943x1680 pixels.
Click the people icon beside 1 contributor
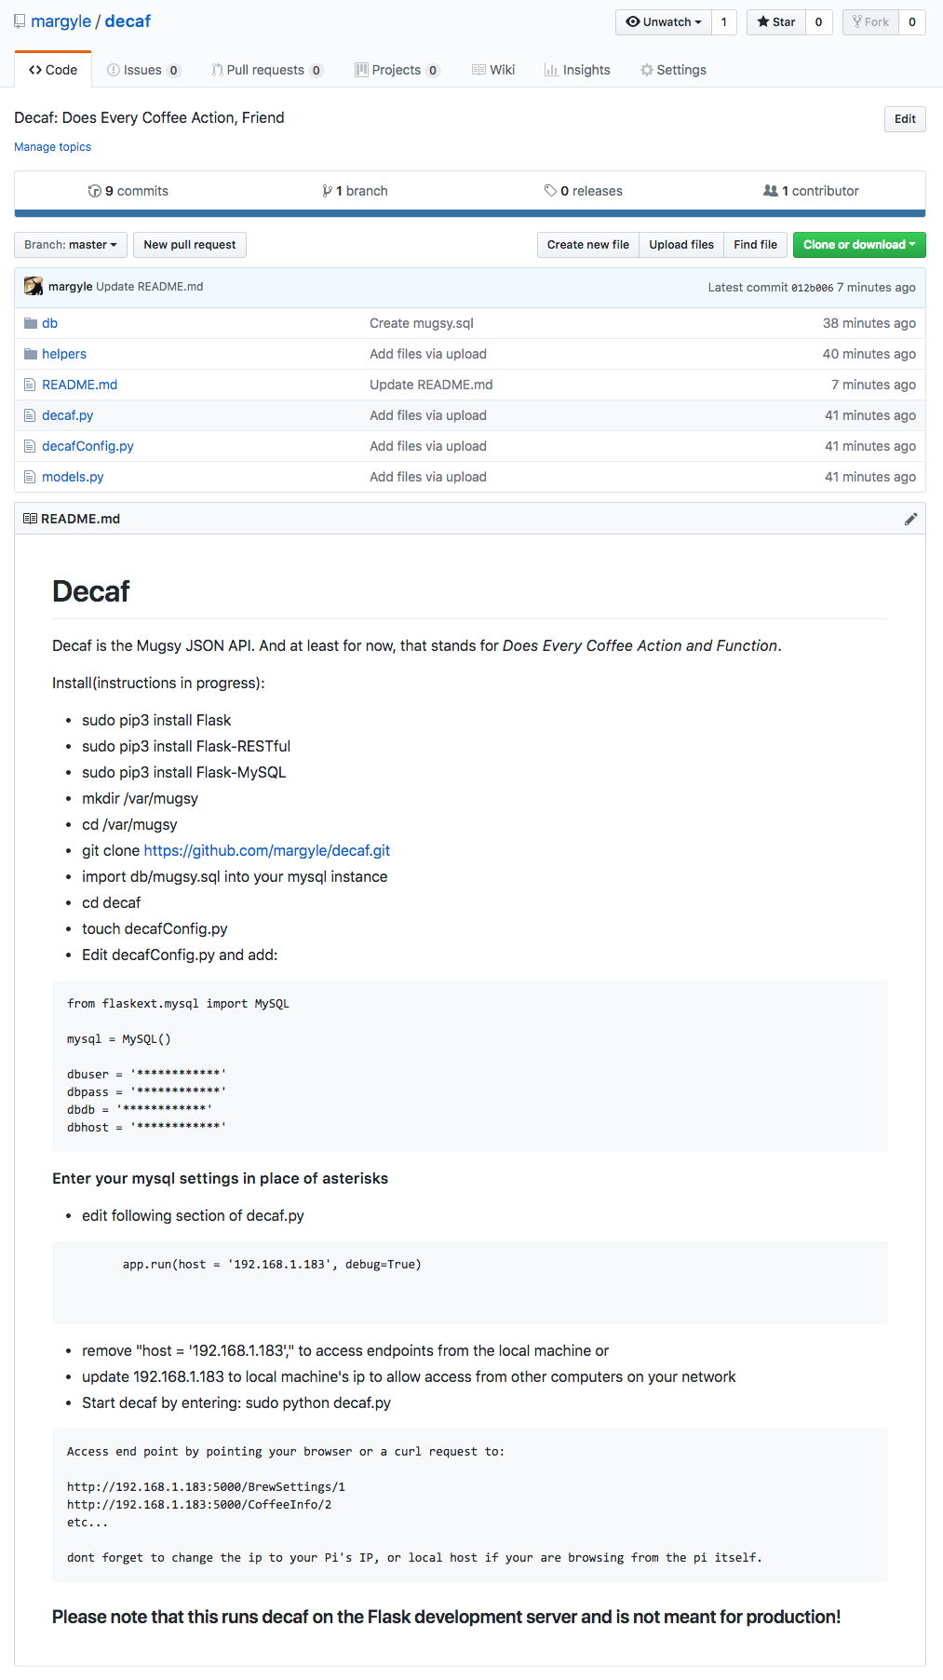click(771, 191)
